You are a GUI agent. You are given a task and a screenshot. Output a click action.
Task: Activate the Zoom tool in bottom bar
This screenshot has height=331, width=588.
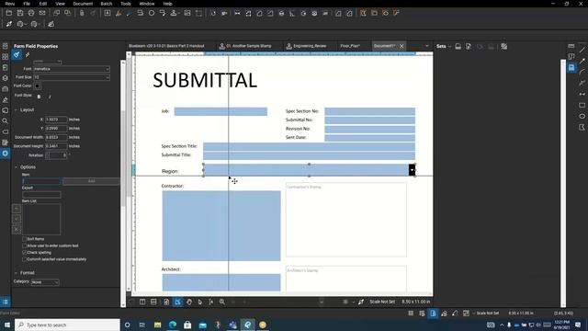222,302
